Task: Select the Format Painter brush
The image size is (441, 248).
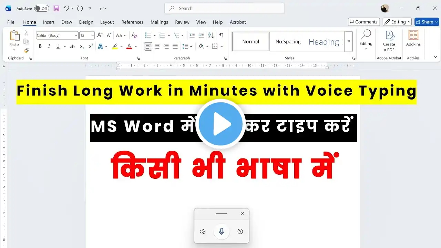Action: (26, 50)
